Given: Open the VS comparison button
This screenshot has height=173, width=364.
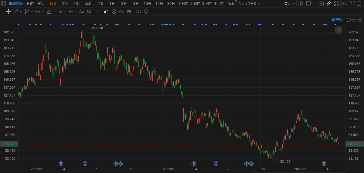Looking at the screenshot, I should click(x=344, y=3).
